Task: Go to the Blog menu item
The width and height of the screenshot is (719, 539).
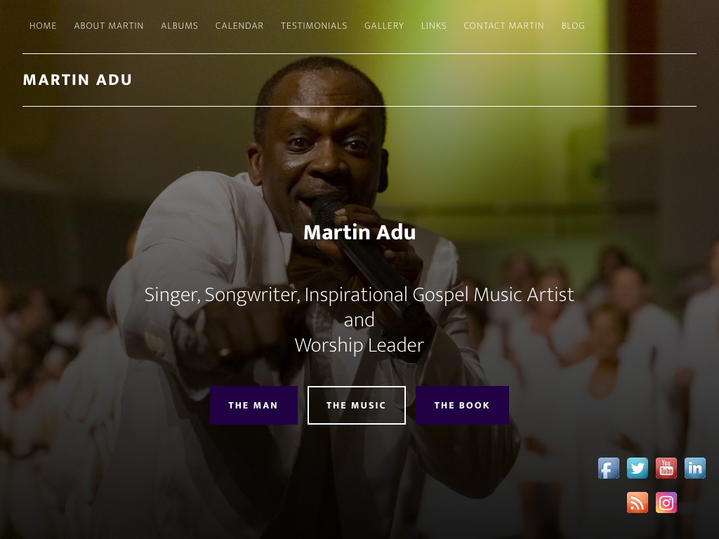Action: point(573,26)
